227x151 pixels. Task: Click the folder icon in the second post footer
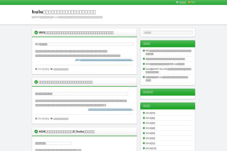point(51,119)
